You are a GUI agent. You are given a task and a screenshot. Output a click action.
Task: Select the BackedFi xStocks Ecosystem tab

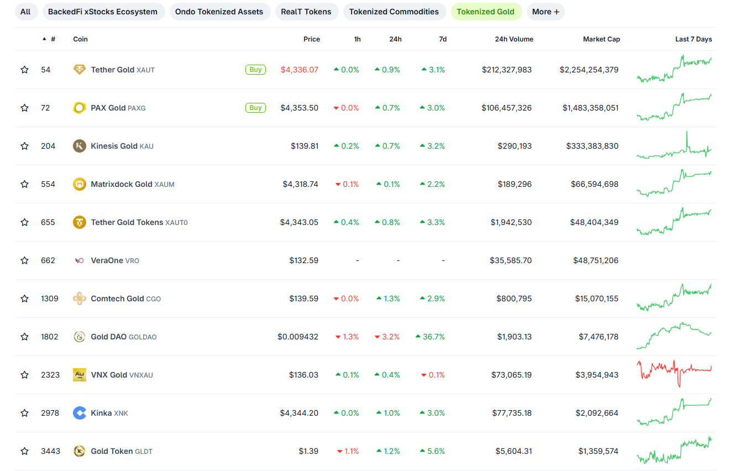point(103,12)
